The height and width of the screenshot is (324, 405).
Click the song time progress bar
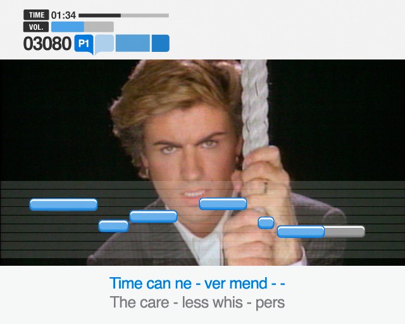point(124,15)
